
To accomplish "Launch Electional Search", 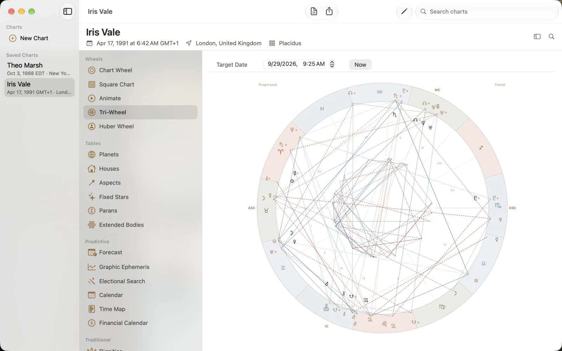I will click(x=140, y=281).
